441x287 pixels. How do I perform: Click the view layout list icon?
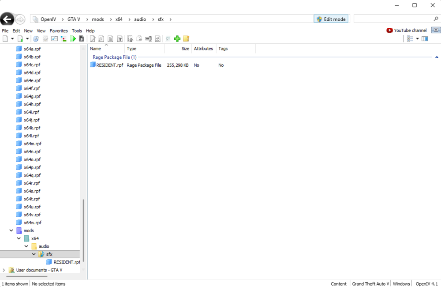coord(410,38)
